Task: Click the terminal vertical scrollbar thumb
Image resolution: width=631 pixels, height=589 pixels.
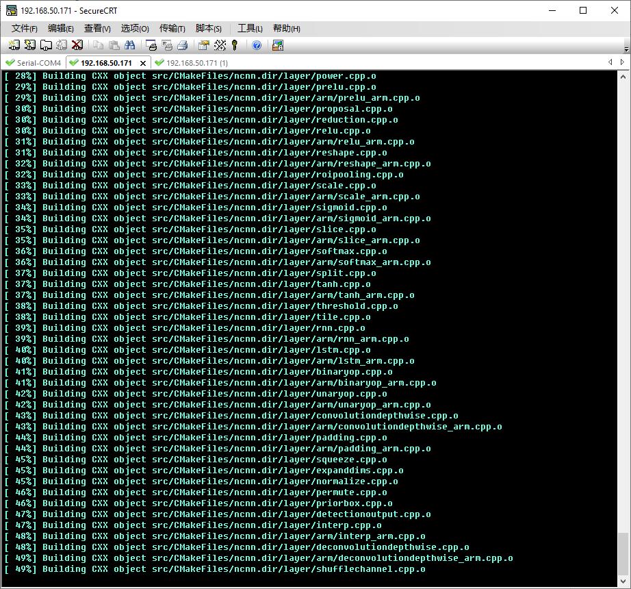Action: (622, 555)
